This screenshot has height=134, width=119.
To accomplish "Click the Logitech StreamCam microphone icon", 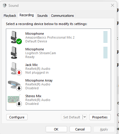I will coord(14,53).
